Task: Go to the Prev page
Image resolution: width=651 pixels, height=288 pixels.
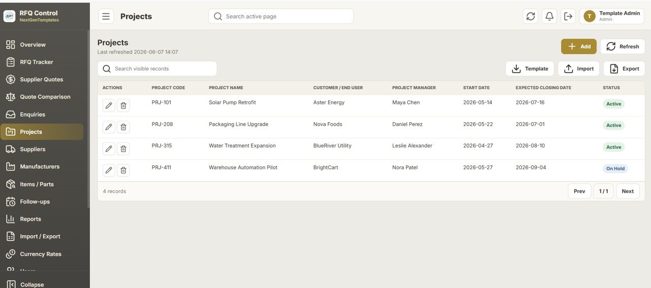Action: point(579,191)
